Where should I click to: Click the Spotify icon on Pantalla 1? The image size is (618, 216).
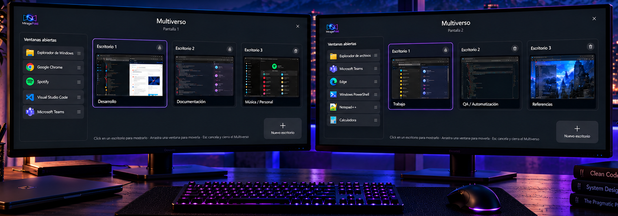30,82
